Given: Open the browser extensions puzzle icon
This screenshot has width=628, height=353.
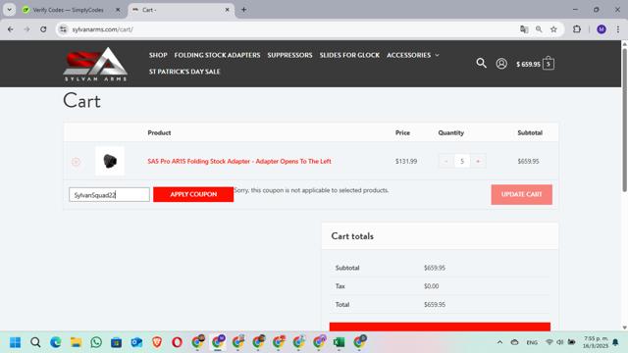Looking at the screenshot, I should click(577, 29).
